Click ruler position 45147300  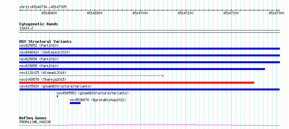(x=276, y=13)
